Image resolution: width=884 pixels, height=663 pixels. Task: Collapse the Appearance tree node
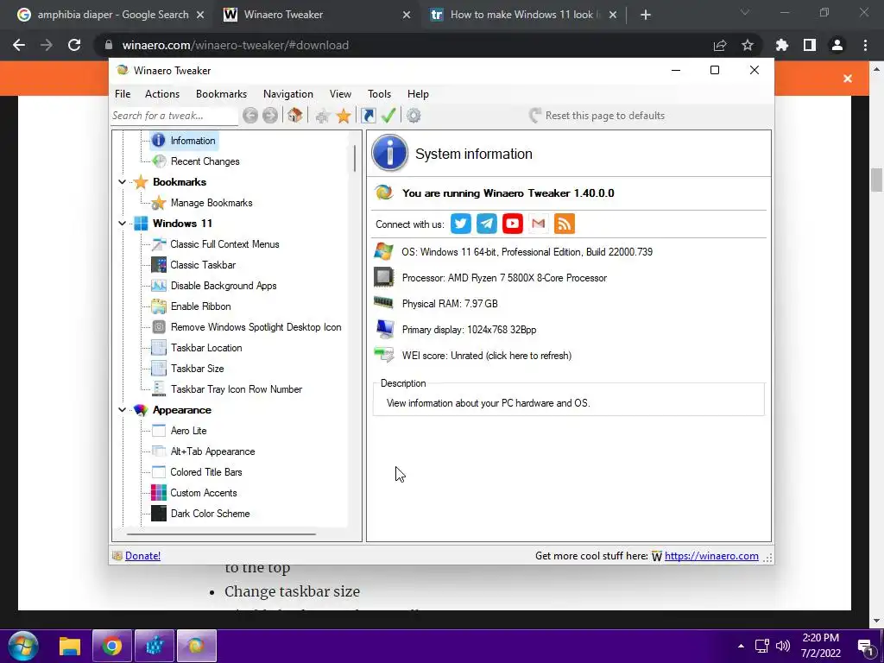click(x=123, y=410)
